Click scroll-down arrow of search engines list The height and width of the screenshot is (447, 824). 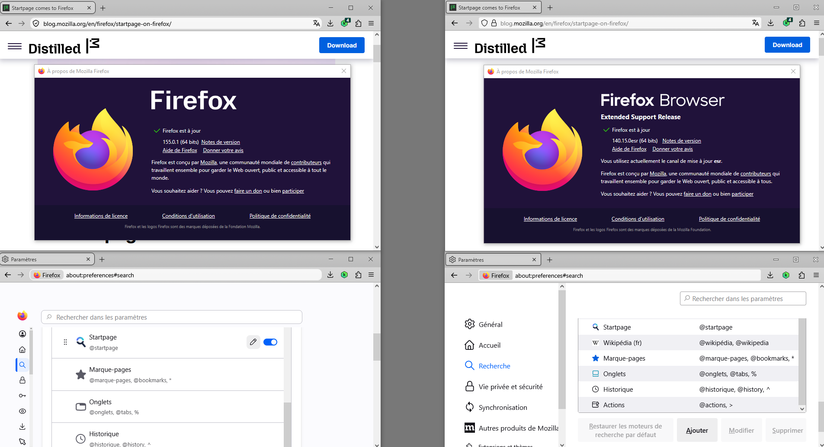tap(802, 409)
